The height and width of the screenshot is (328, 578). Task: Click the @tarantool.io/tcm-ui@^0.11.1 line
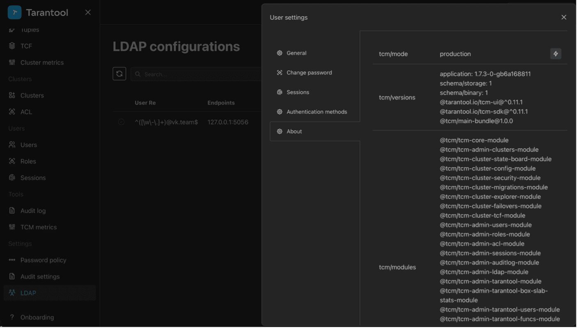(x=481, y=102)
